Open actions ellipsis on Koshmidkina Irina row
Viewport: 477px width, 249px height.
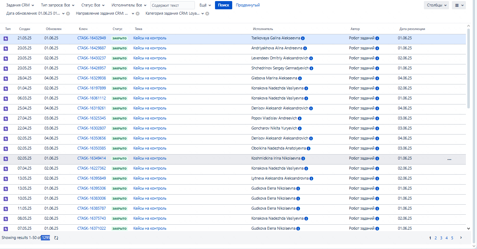449,159
